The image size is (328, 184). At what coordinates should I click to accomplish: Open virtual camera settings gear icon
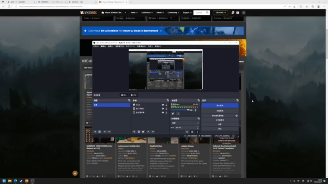coord(237,116)
